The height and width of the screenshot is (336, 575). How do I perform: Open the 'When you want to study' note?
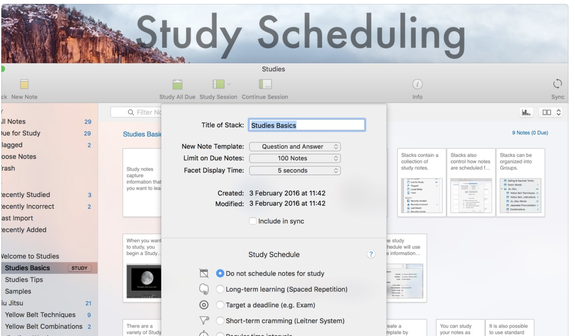click(142, 268)
